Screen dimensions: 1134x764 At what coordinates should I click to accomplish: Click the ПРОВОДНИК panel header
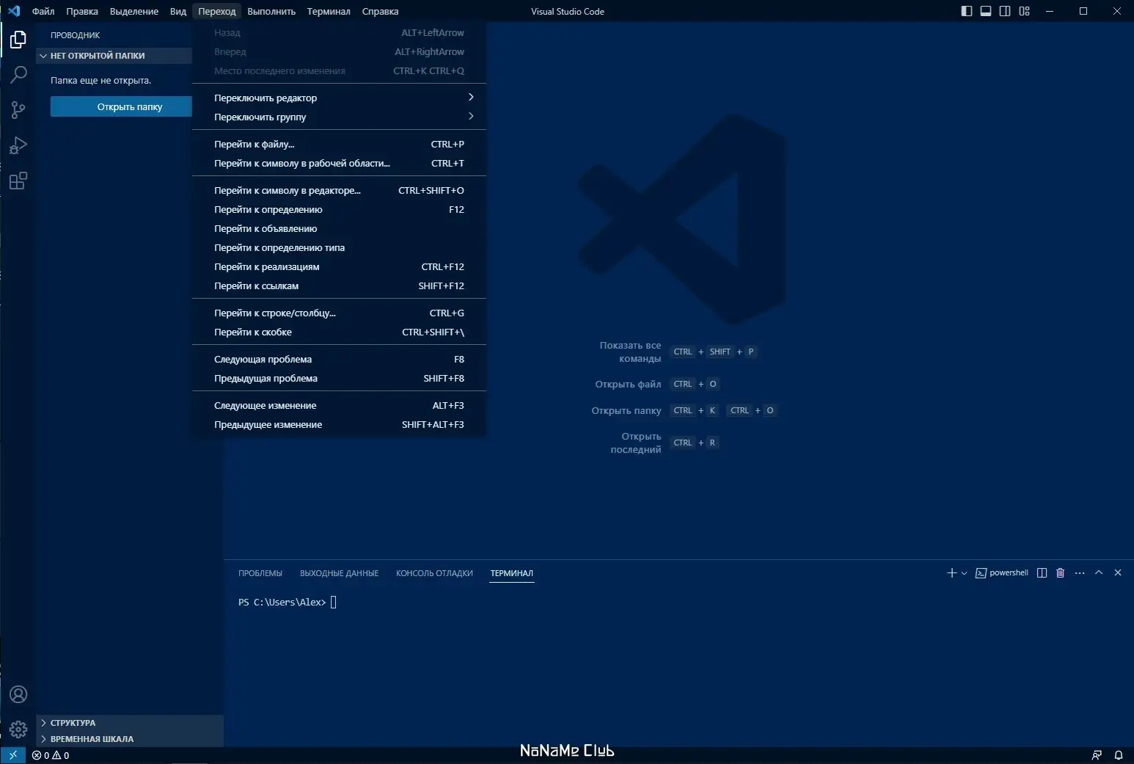[76, 35]
